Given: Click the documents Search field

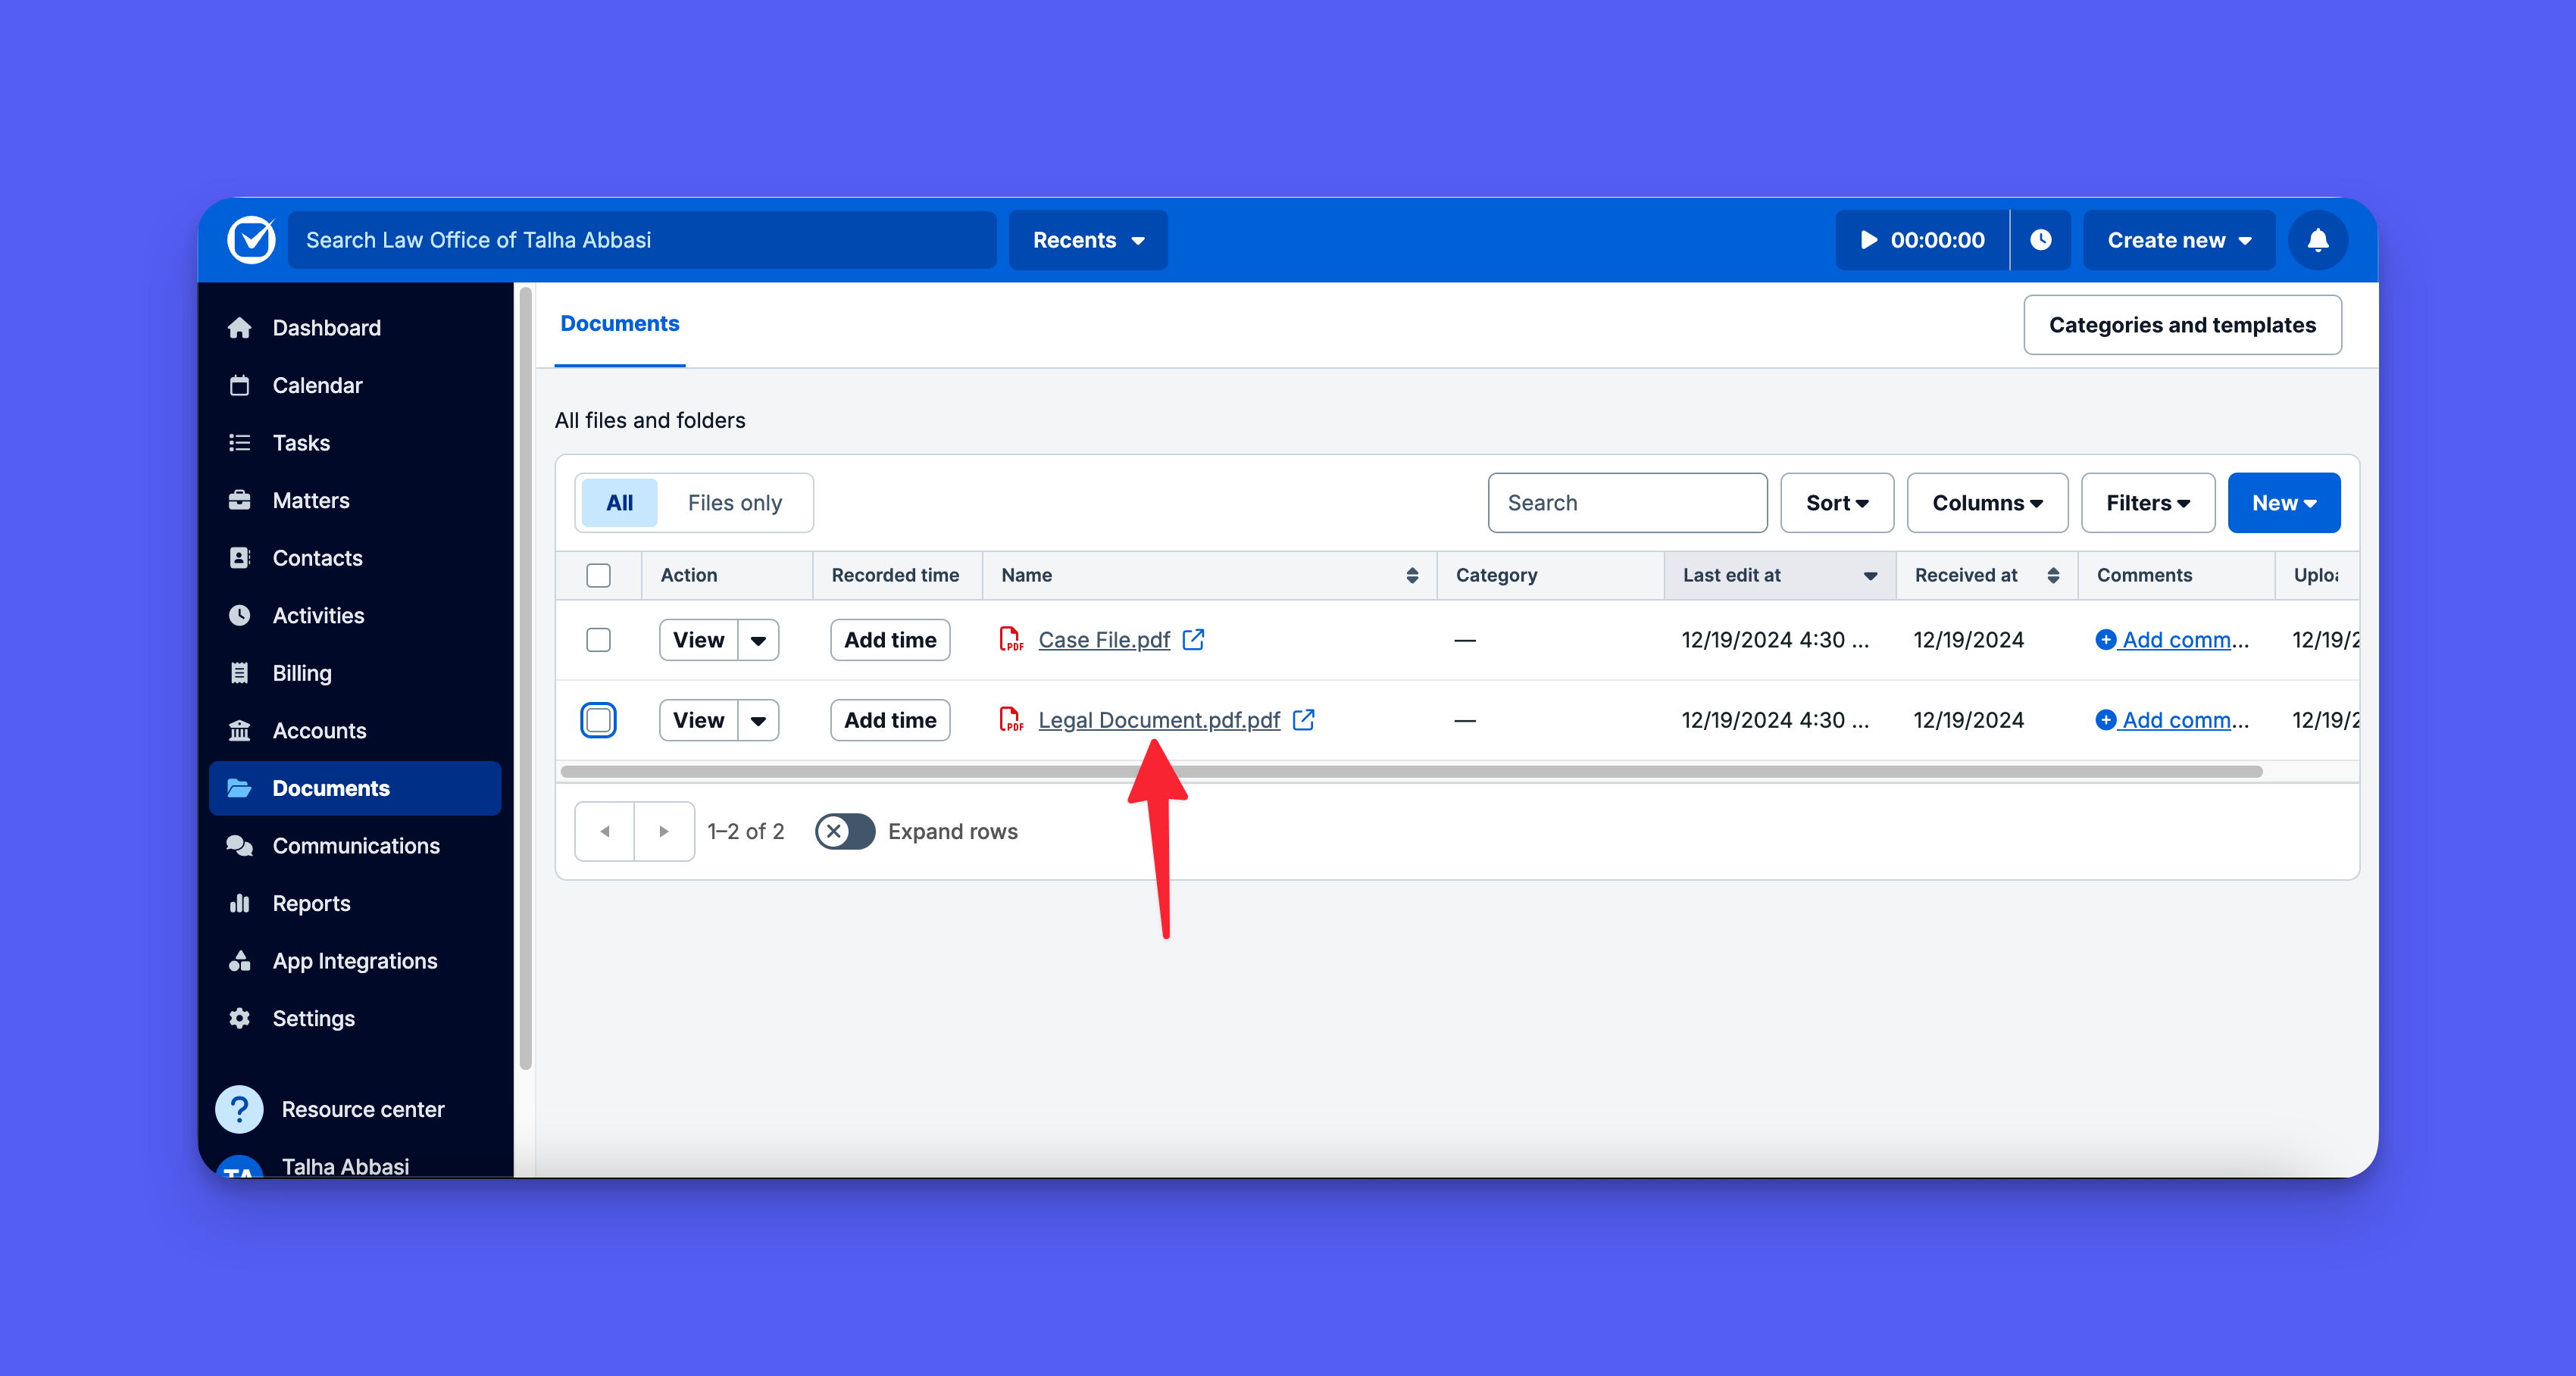Looking at the screenshot, I should pos(1626,503).
